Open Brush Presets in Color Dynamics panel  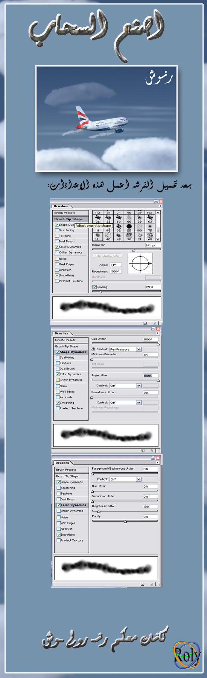click(72, 470)
